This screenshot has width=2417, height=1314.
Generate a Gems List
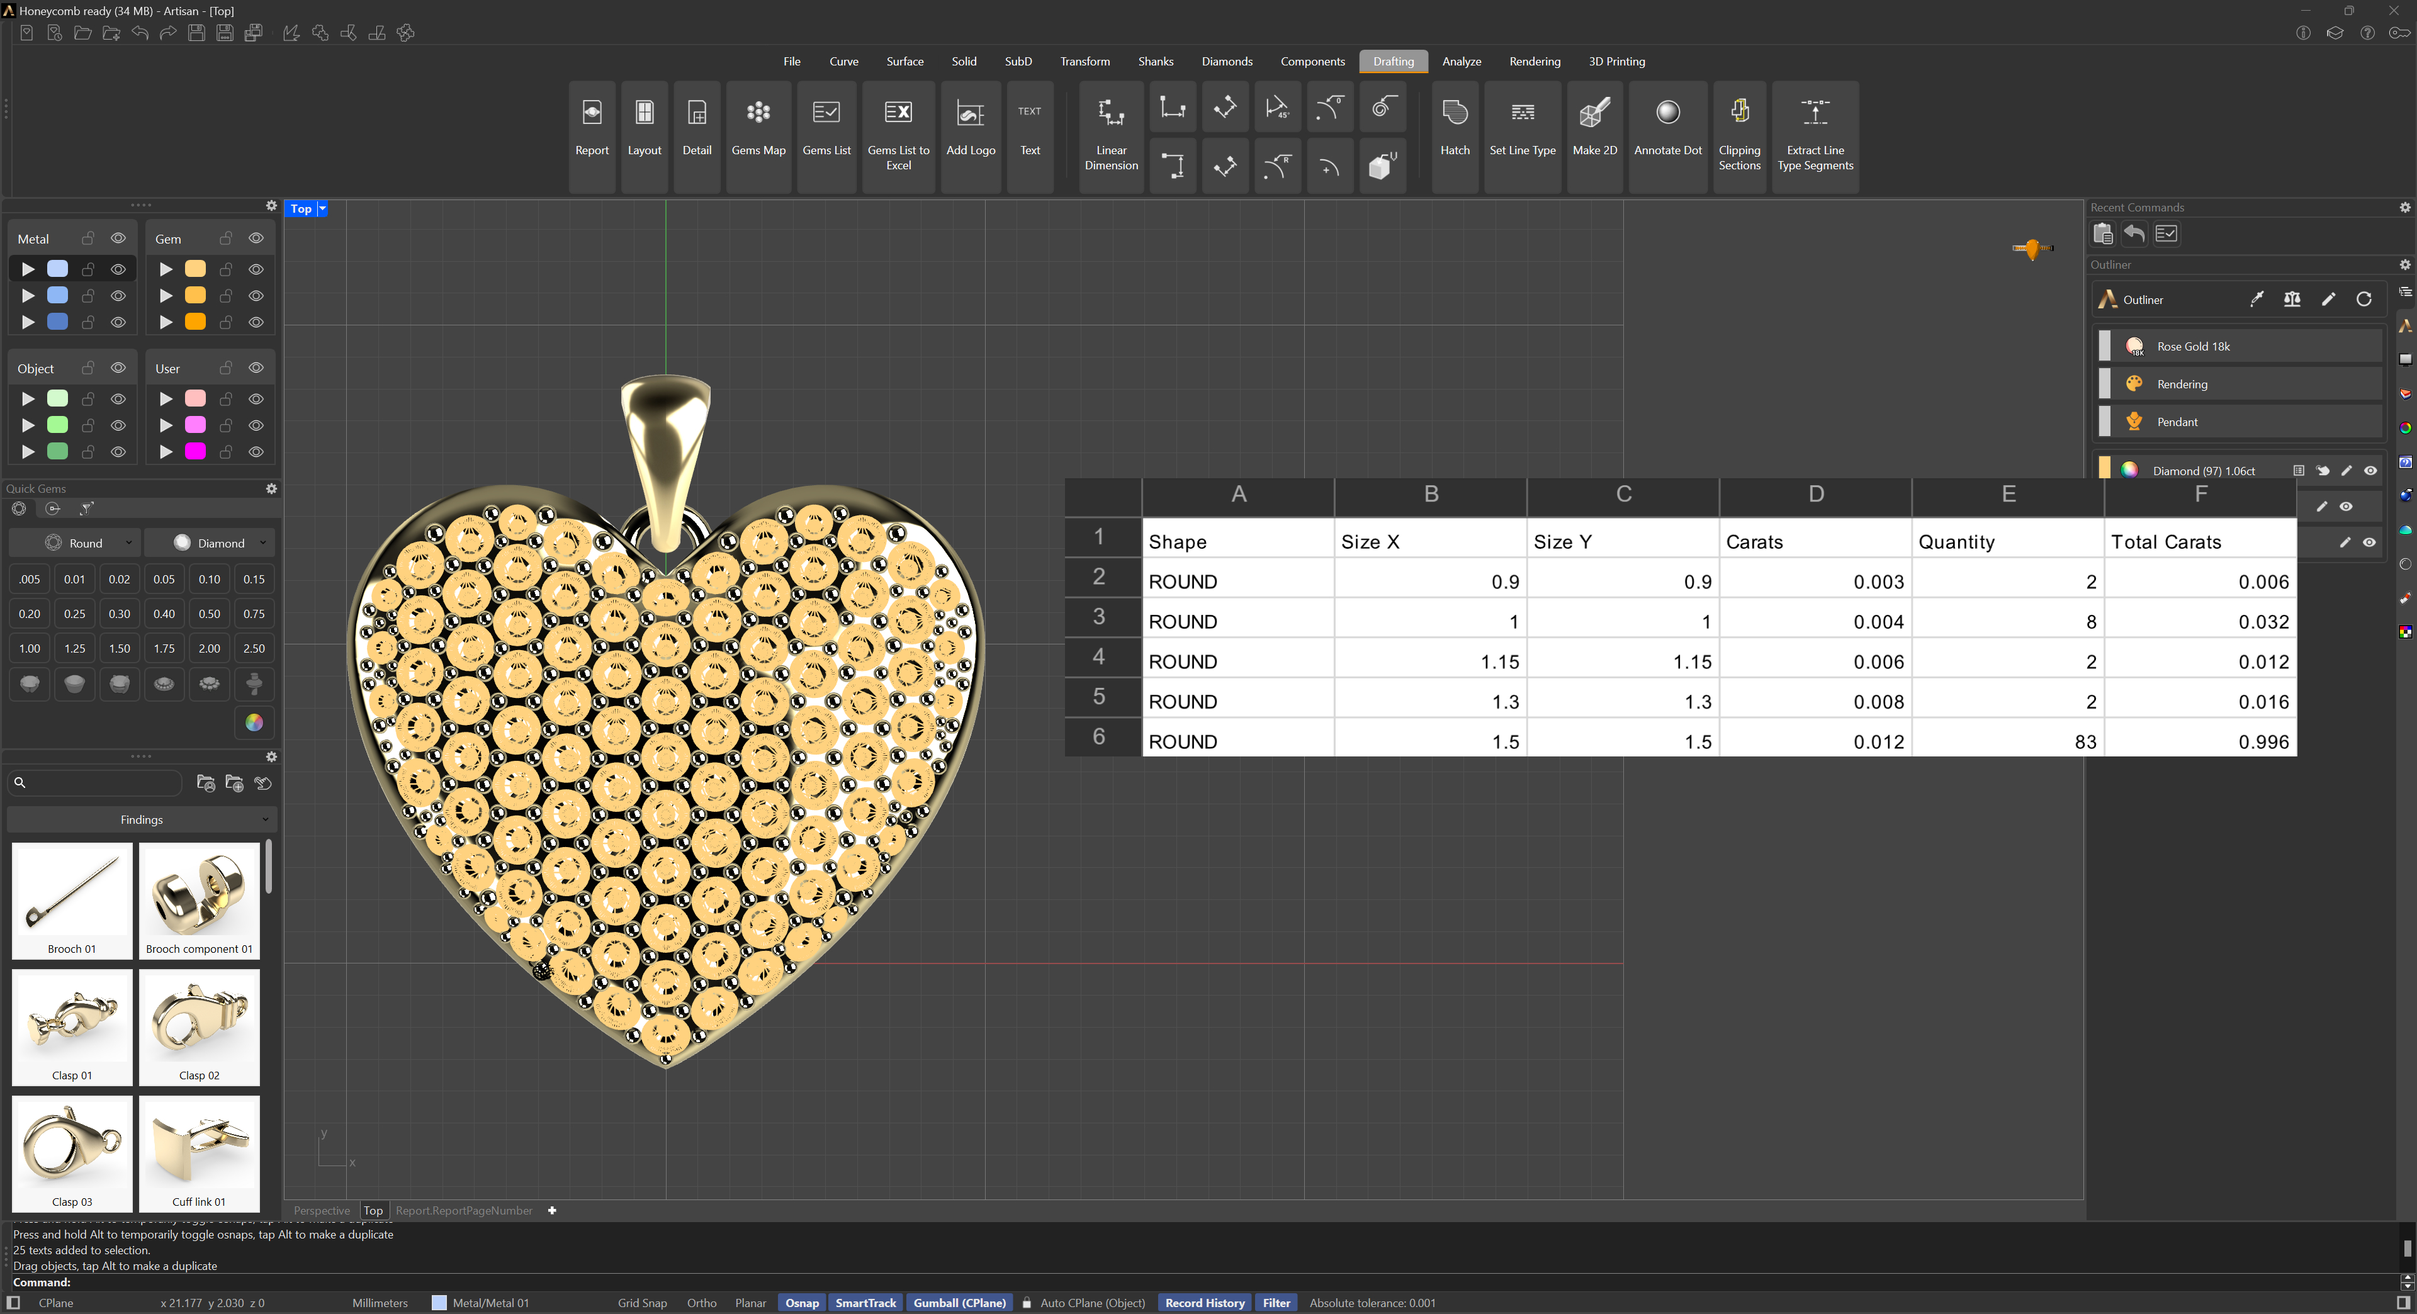pyautogui.click(x=826, y=137)
